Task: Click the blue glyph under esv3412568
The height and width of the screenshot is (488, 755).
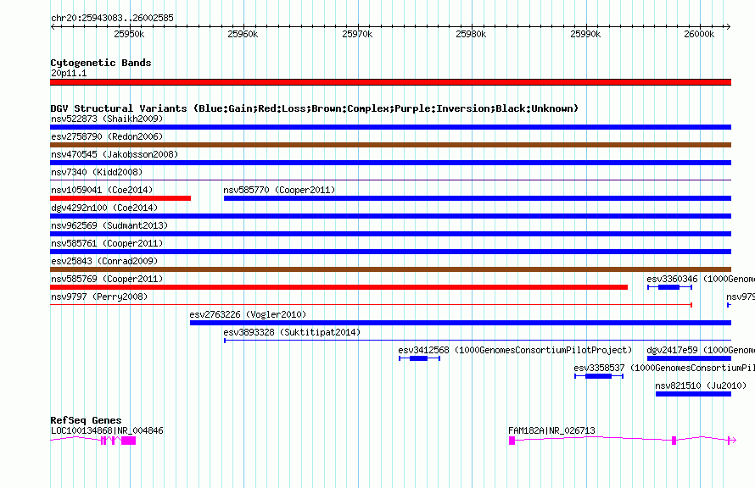Action: 419,358
